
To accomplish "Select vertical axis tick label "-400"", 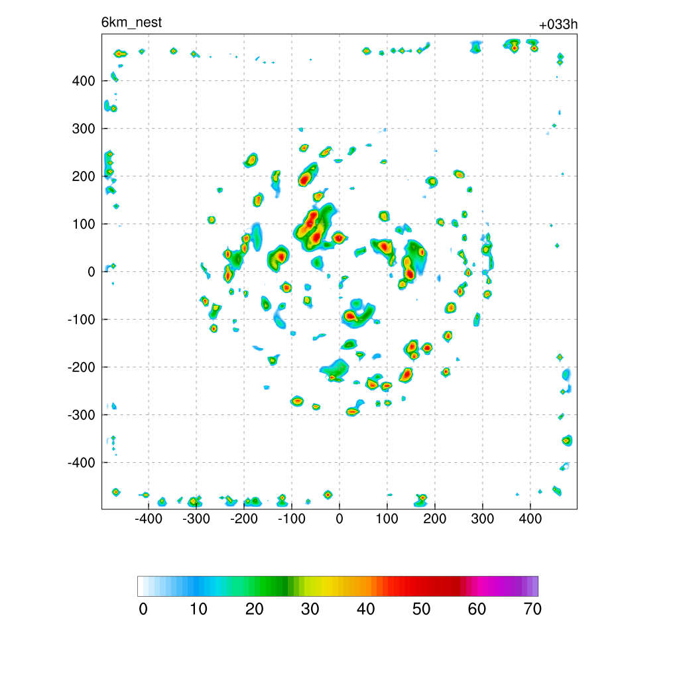I will click(82, 463).
